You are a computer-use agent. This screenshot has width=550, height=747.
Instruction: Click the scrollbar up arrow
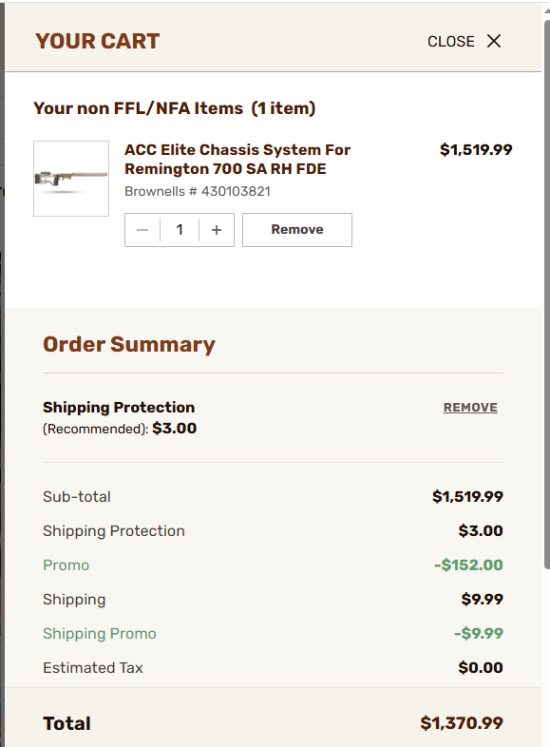(546, 11)
